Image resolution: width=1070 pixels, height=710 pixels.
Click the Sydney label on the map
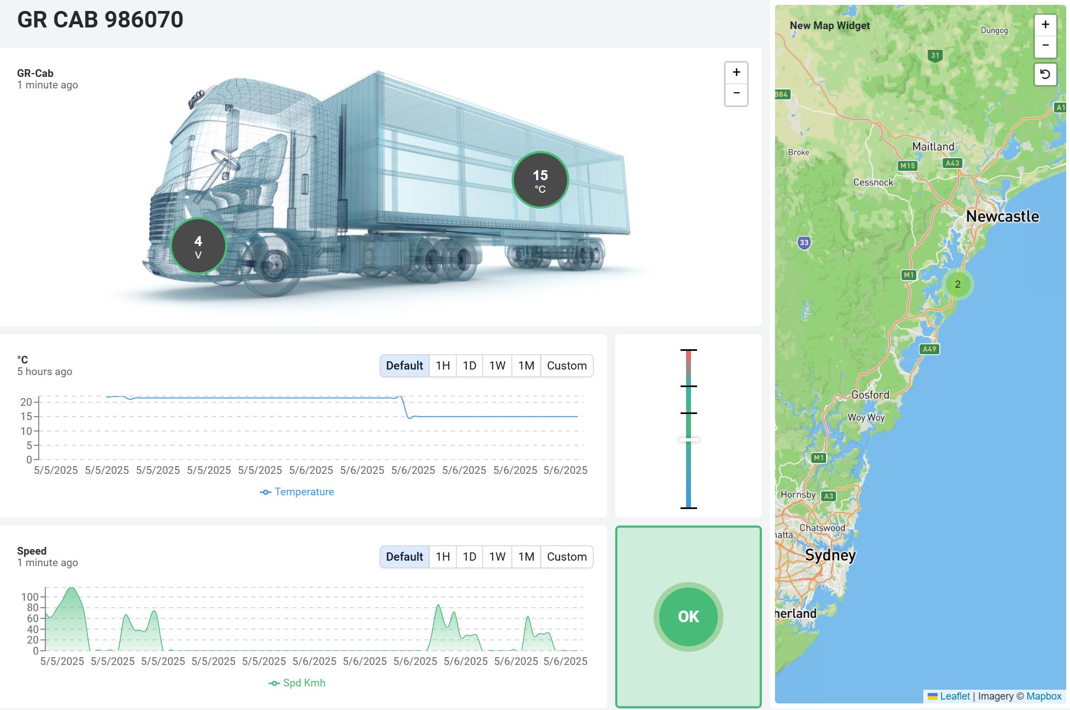pos(830,555)
